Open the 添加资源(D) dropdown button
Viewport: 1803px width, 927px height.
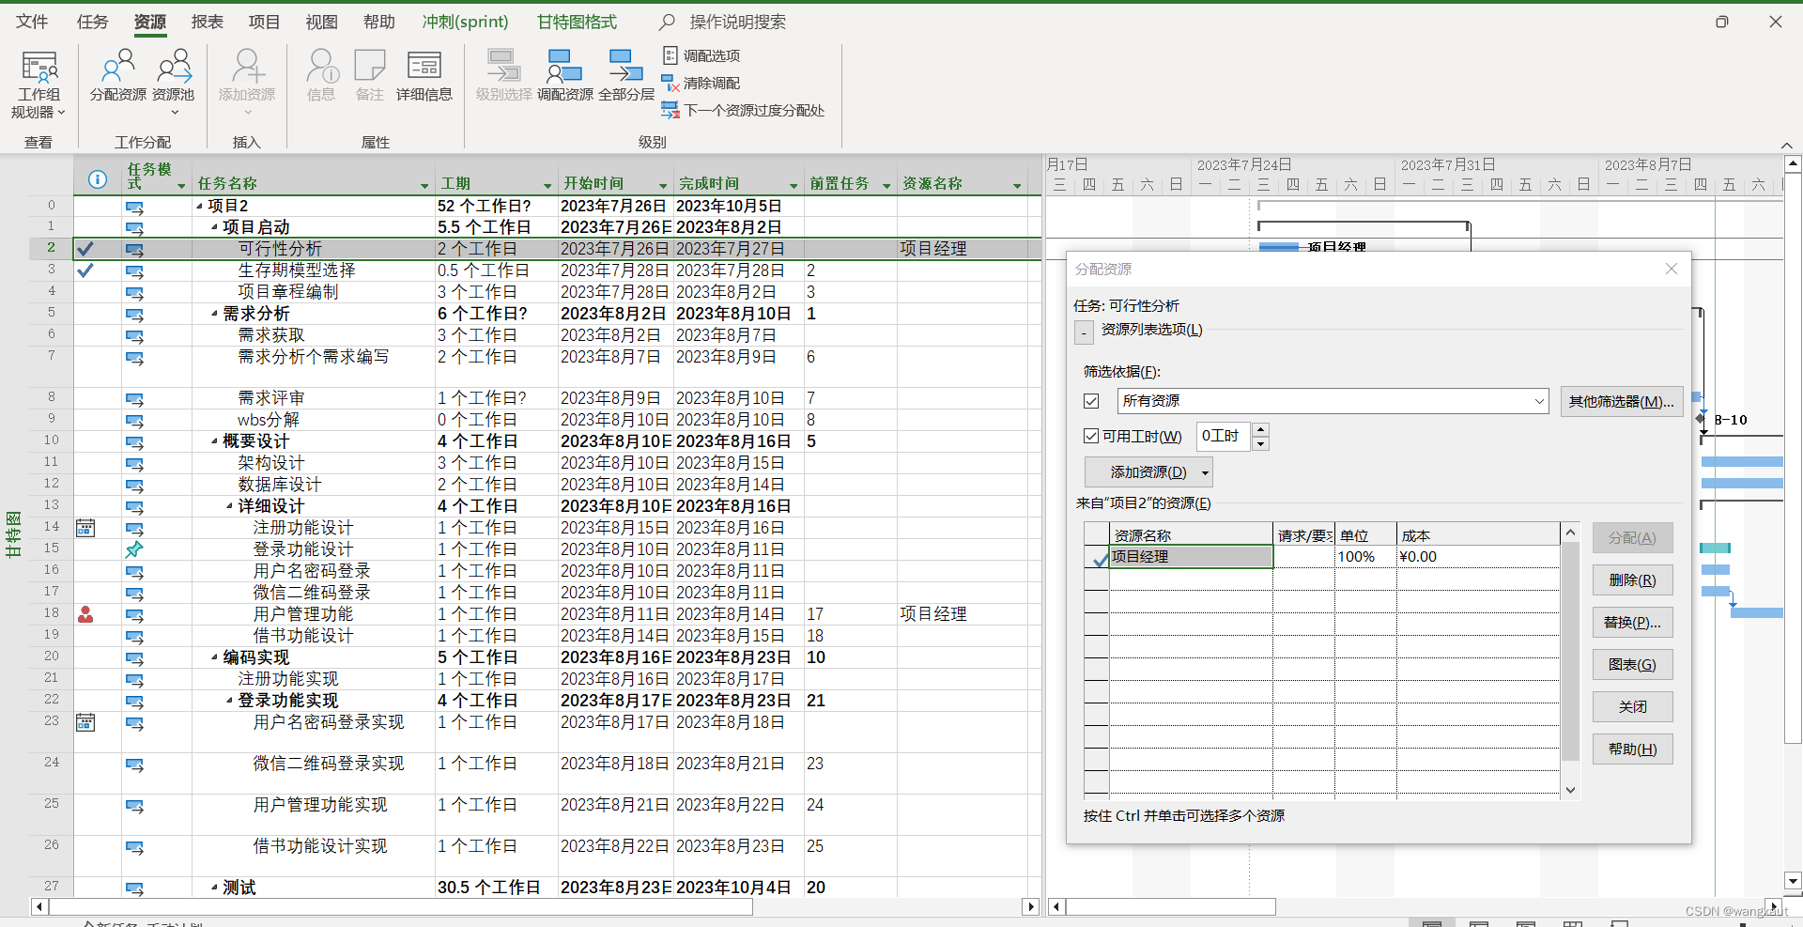tap(1205, 472)
